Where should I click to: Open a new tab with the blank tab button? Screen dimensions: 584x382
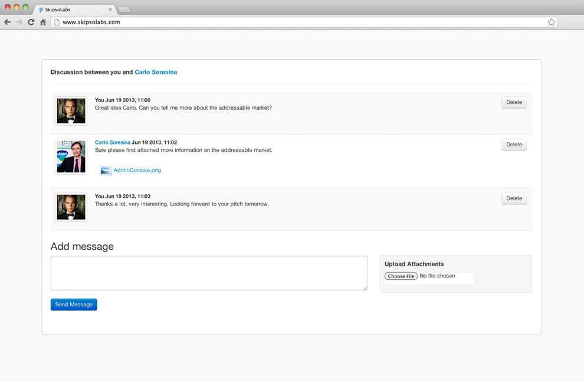point(124,9)
